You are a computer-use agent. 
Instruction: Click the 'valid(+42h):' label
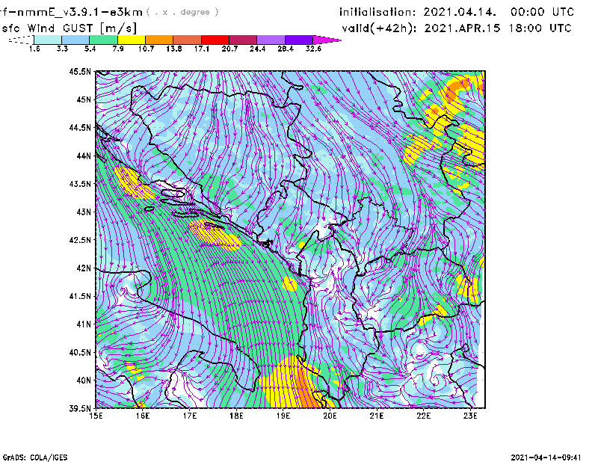tap(380, 28)
